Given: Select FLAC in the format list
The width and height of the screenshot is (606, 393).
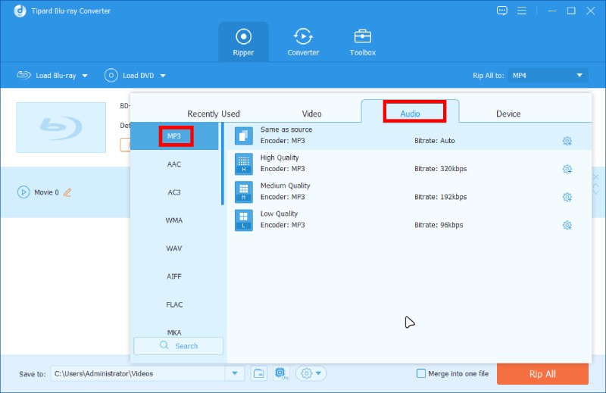Looking at the screenshot, I should coord(174,304).
